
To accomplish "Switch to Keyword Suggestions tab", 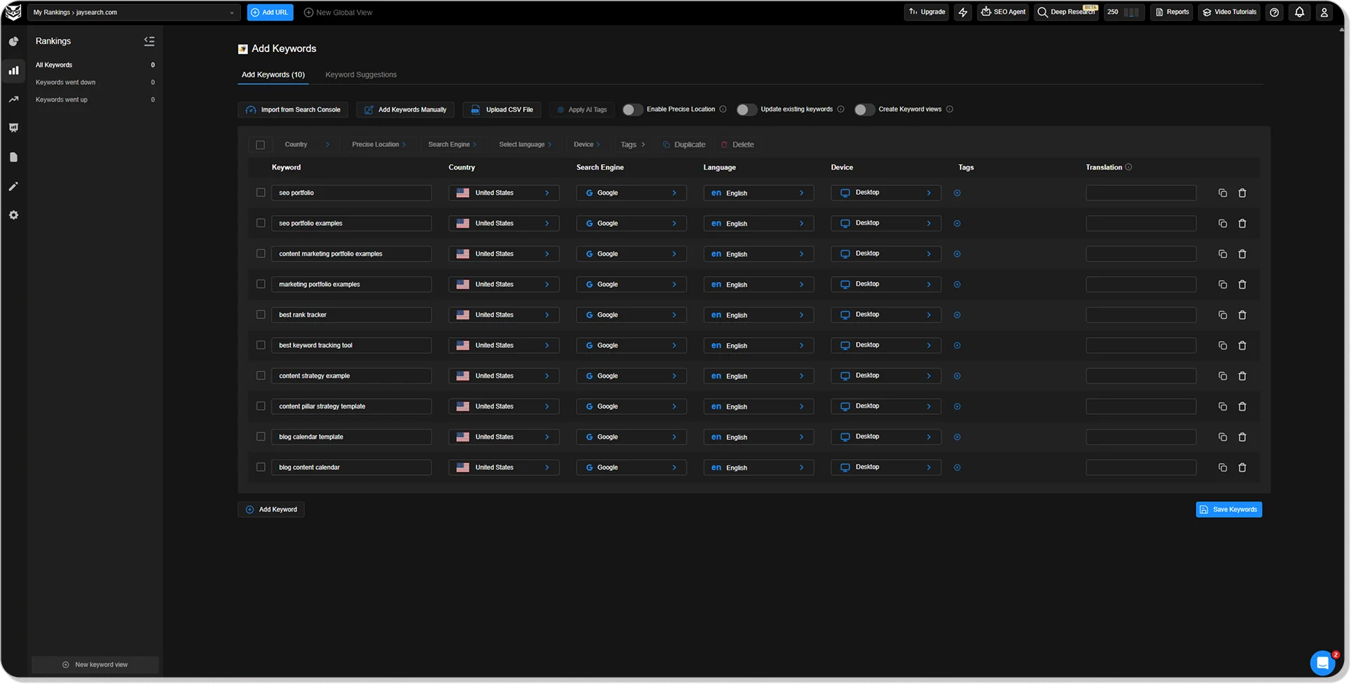I will (x=361, y=74).
